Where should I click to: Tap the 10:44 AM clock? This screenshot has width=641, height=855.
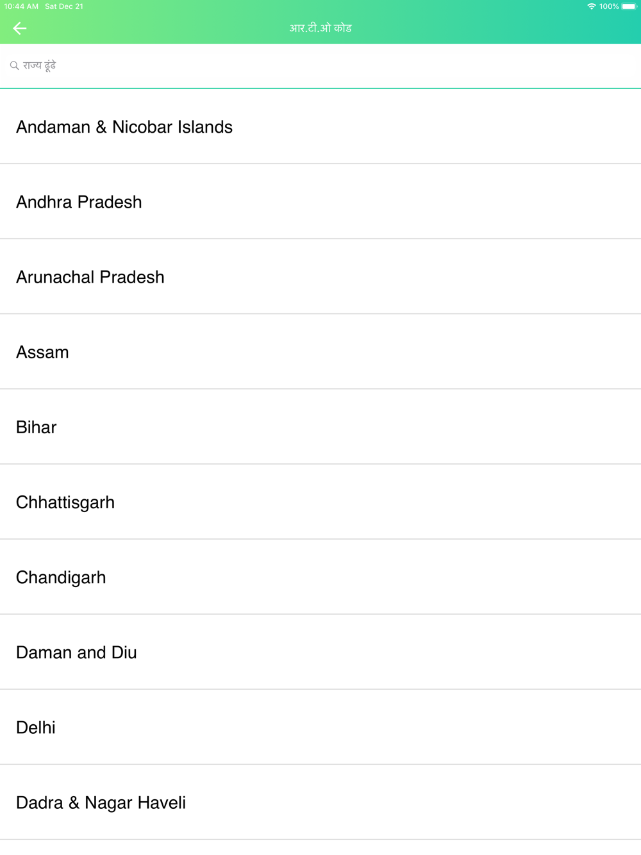[21, 6]
